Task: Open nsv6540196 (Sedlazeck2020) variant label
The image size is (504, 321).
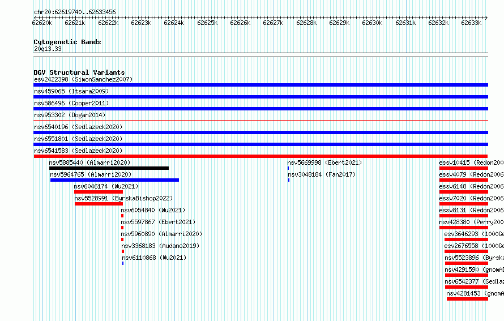Action: 78,127
